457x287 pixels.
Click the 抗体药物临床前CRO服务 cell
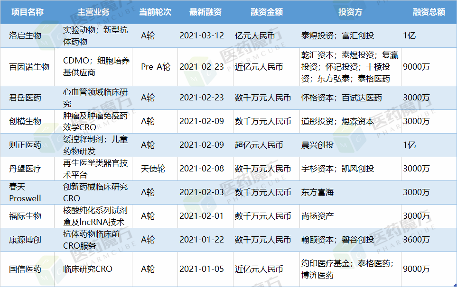93,240
